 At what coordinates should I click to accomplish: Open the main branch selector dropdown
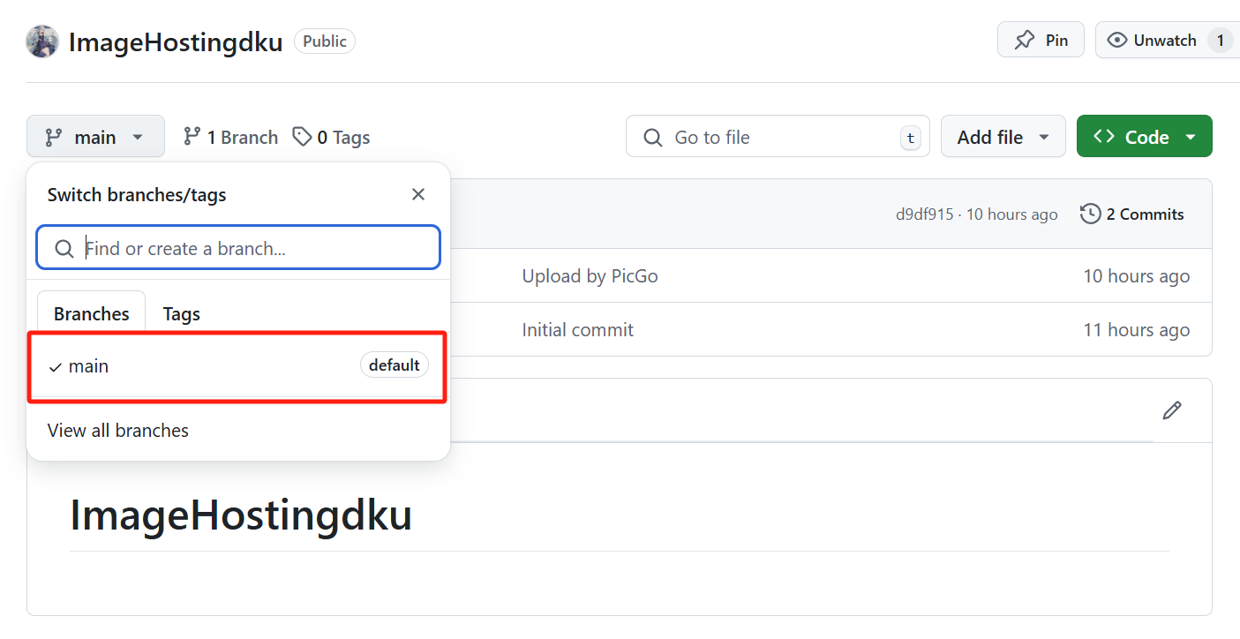(95, 137)
